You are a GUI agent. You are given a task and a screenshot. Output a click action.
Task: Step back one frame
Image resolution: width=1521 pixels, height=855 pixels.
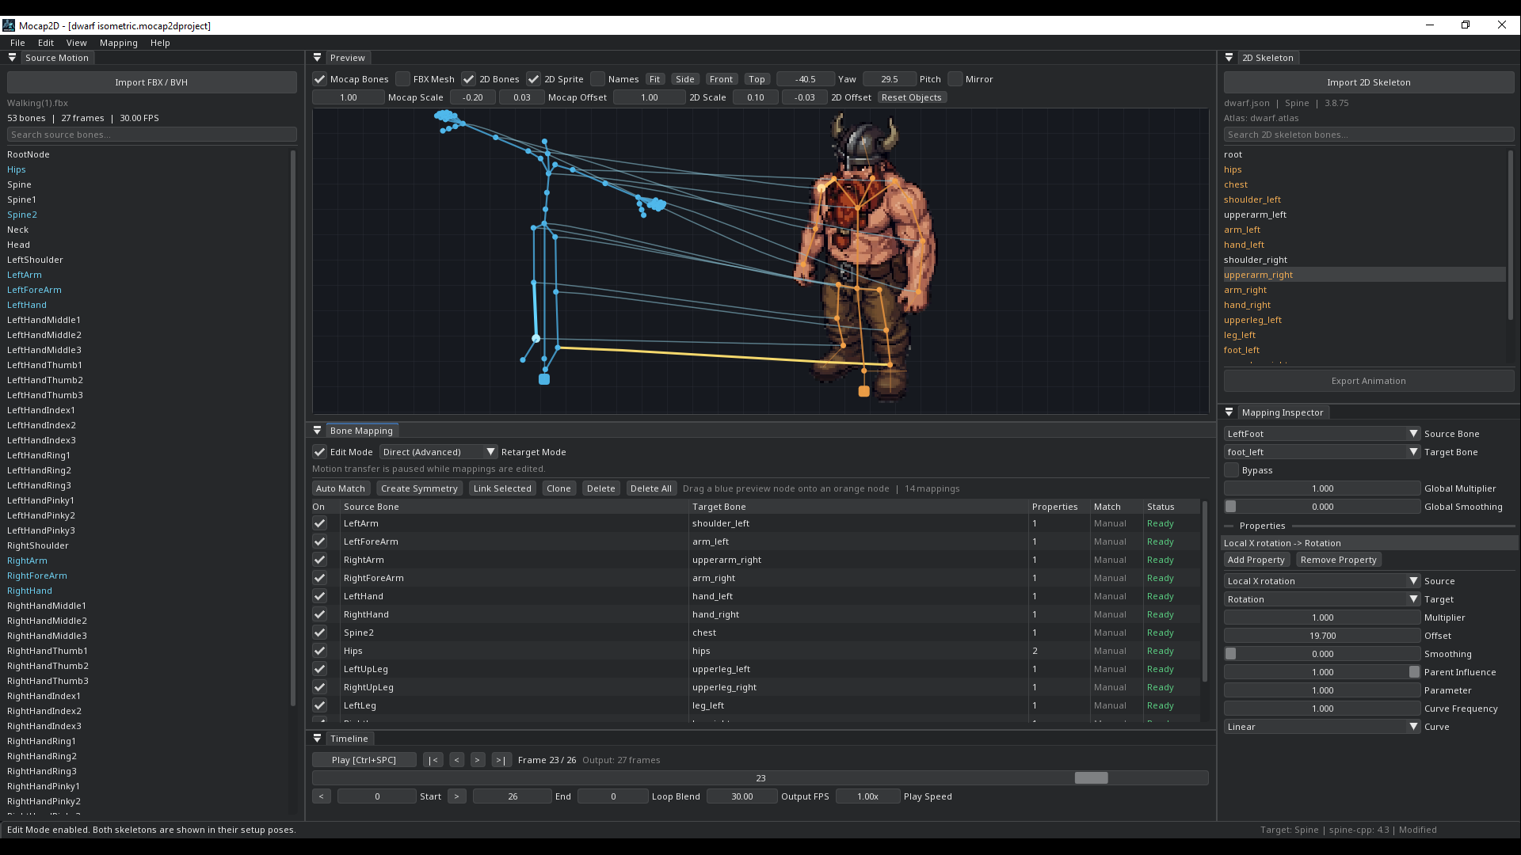[x=457, y=760]
